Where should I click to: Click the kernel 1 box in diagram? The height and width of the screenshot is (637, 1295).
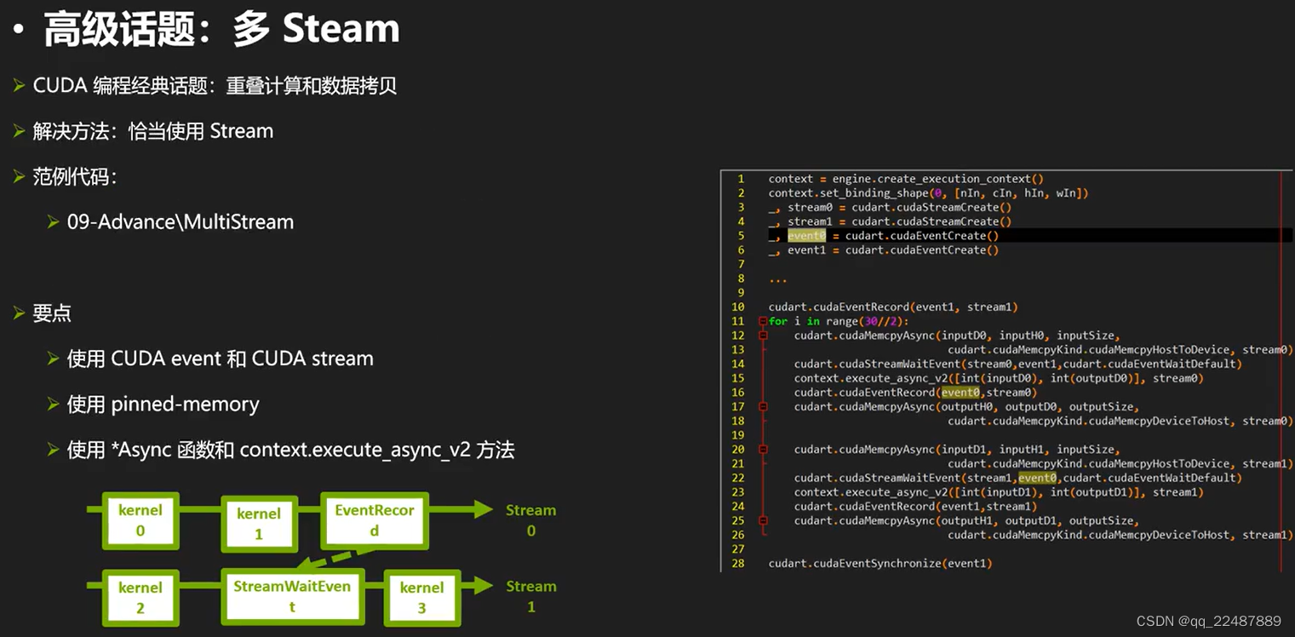click(x=259, y=524)
